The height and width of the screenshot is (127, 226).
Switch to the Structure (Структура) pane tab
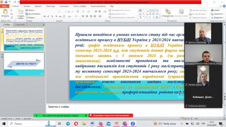(20, 24)
